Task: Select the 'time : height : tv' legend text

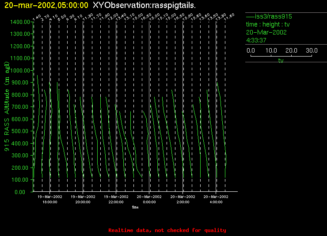Action: pyautogui.click(x=268, y=24)
